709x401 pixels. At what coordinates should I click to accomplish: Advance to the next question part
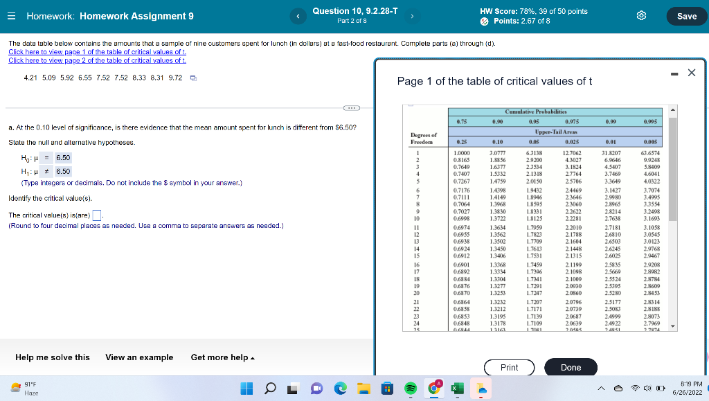coord(411,15)
